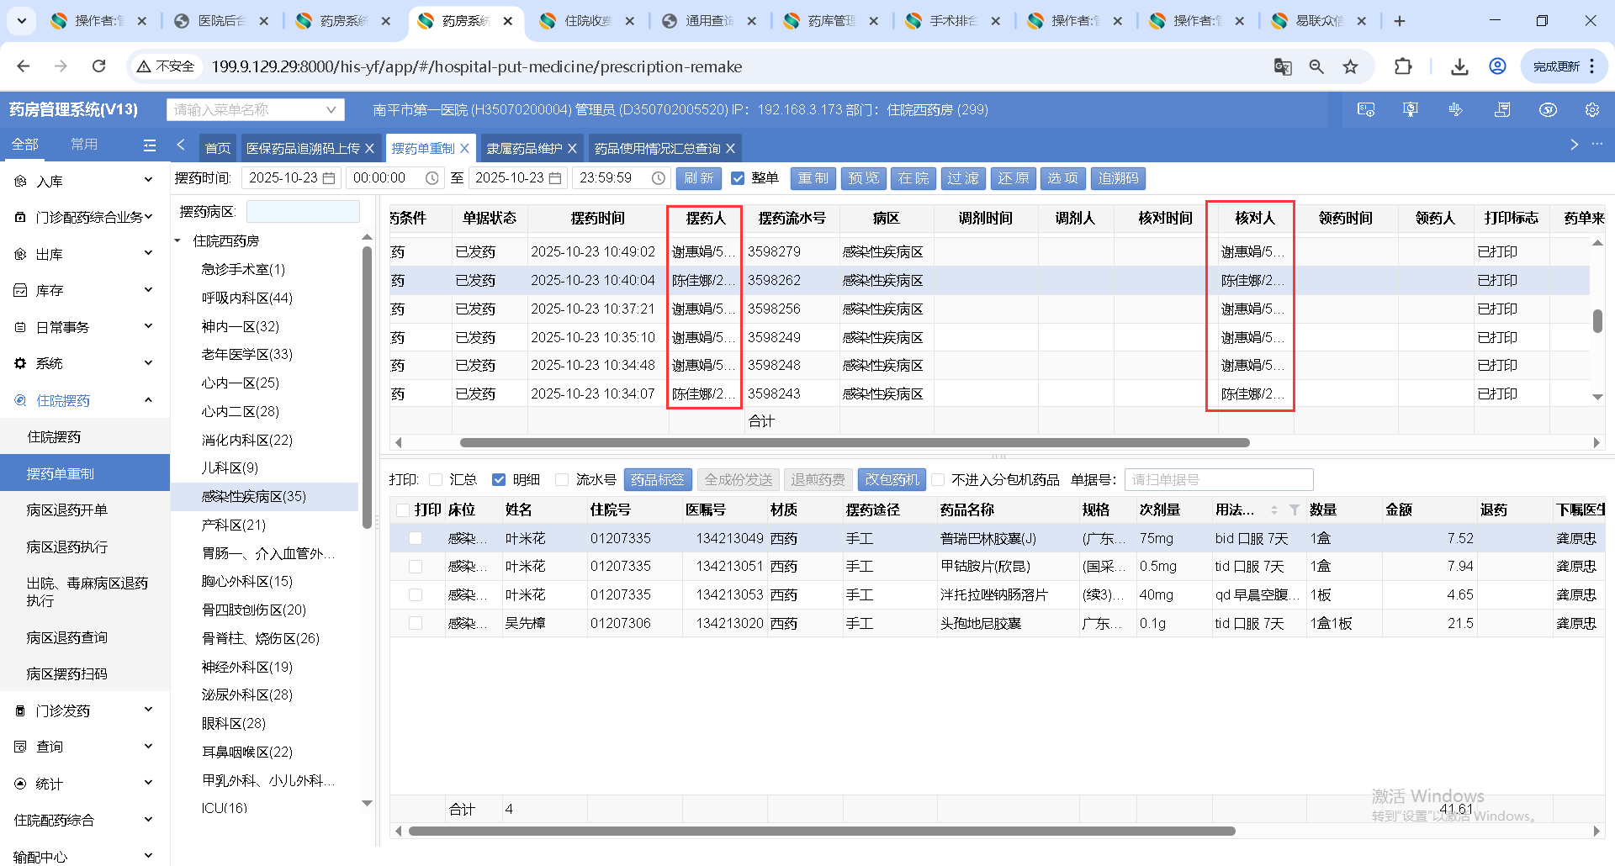1615x866 pixels.
Task: Open the 请输入菜单名称 dropdown
Action: pyautogui.click(x=331, y=110)
